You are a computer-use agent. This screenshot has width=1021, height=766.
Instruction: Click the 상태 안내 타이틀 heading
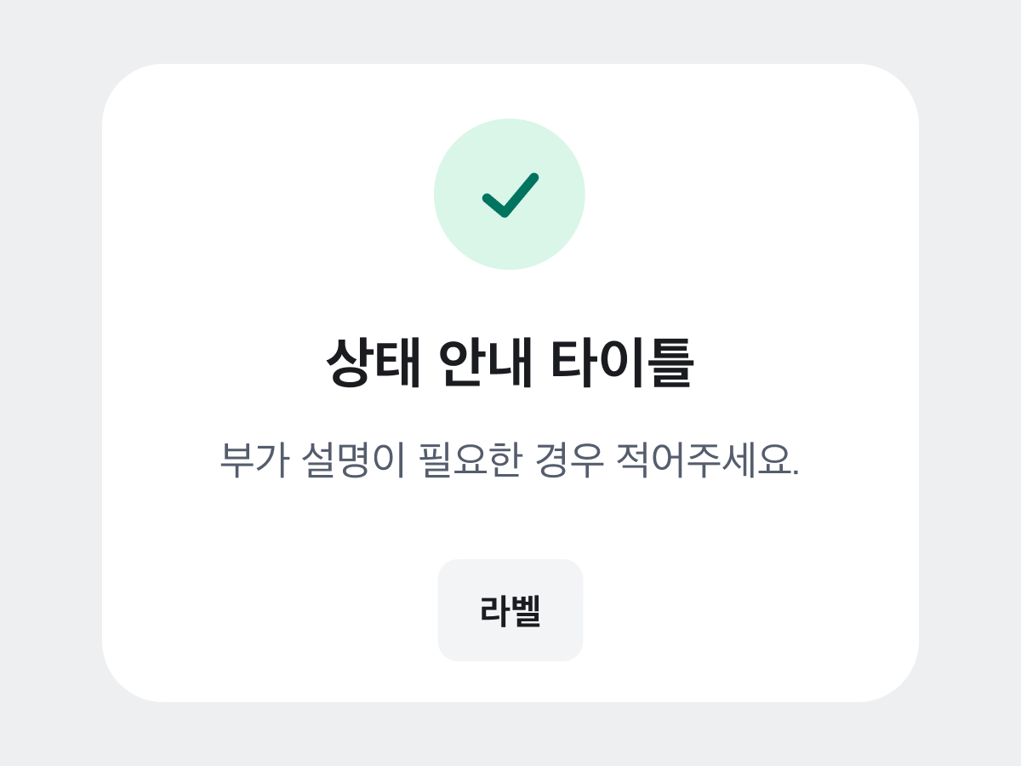tap(510, 363)
